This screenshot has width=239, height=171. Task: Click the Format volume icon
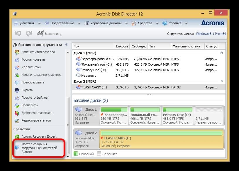click(x=17, y=60)
